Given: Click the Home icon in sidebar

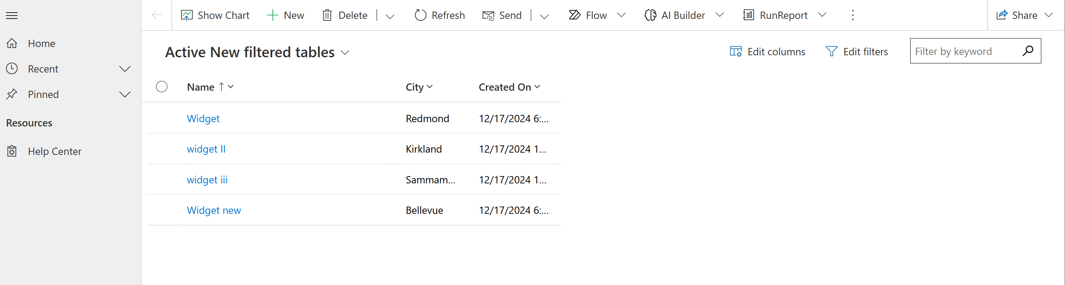Looking at the screenshot, I should click(12, 43).
